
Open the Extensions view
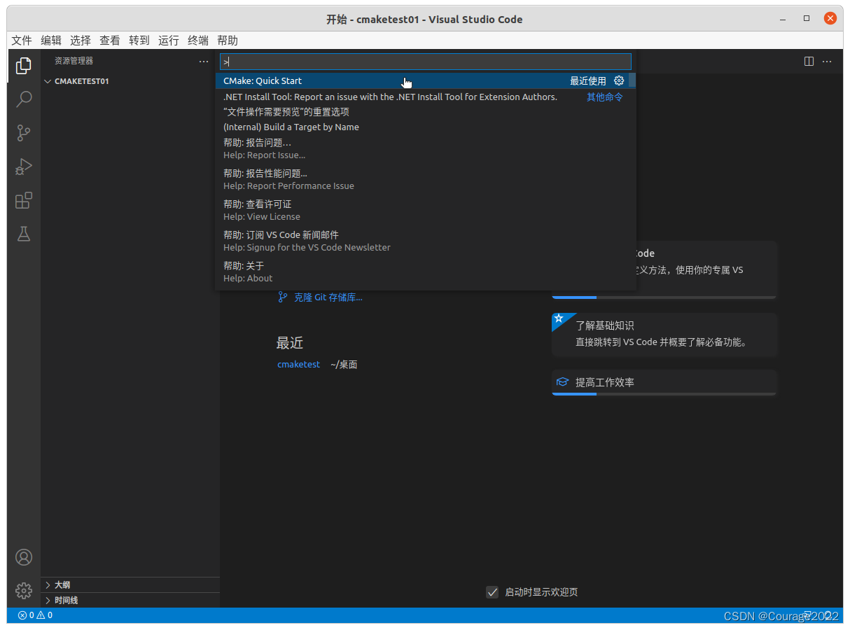point(24,201)
